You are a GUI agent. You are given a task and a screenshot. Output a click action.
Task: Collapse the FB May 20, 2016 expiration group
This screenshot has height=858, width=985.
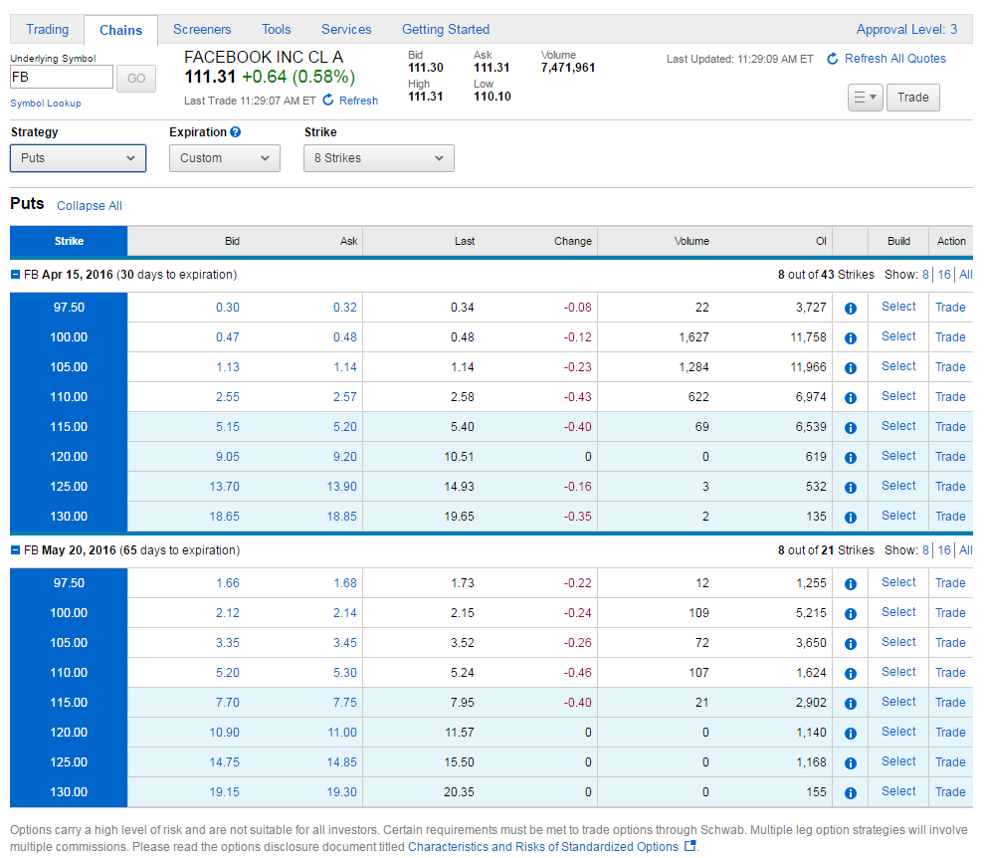pos(15,550)
